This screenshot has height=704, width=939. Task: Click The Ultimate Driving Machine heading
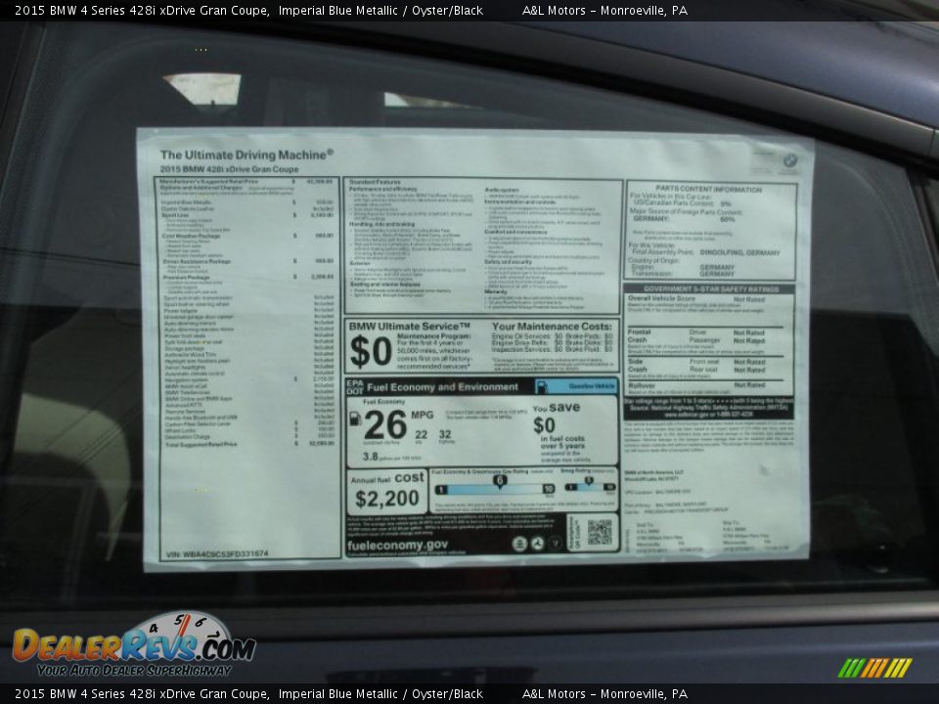[x=246, y=154]
